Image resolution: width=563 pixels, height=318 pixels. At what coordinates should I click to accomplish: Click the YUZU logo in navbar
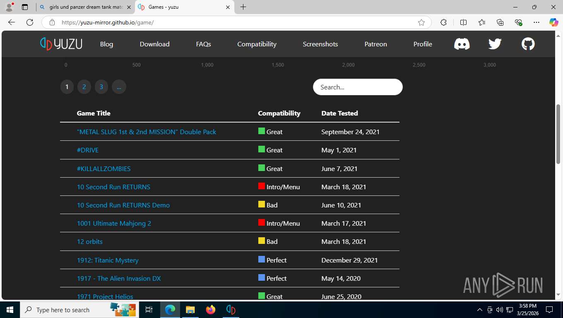[x=61, y=44]
